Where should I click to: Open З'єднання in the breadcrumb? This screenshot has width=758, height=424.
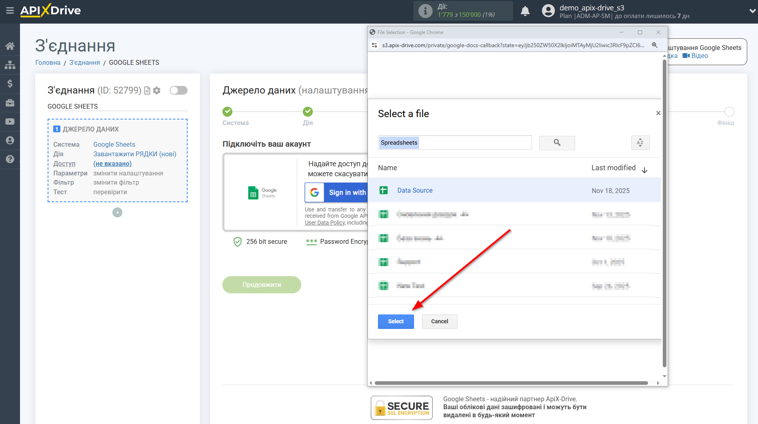[84, 62]
